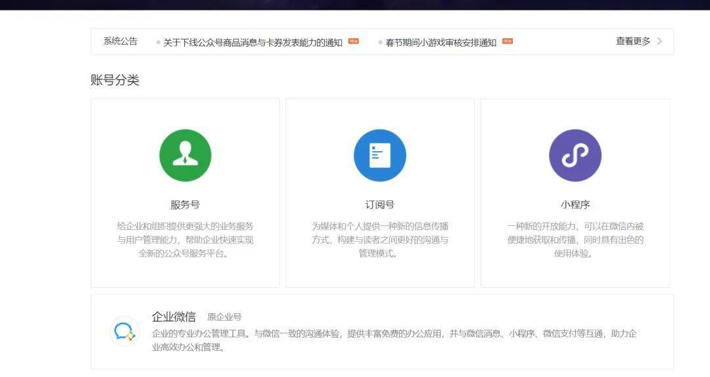Click the blue 订阅号 document icon
The height and width of the screenshot is (377, 710).
(x=380, y=155)
